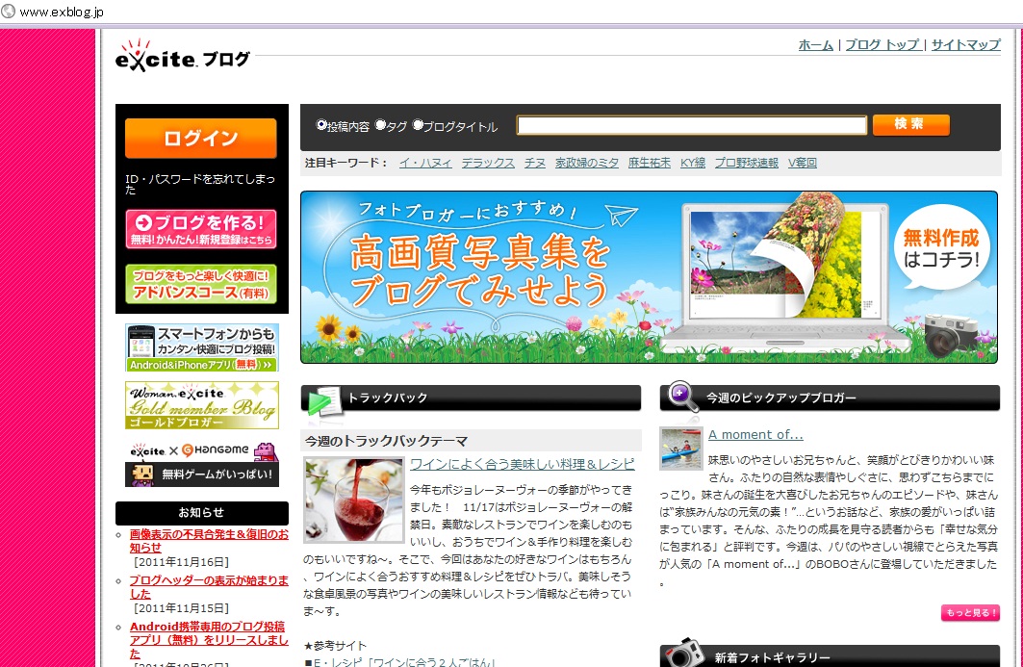Click keyword プロ野球速報
1023x667 pixels.
[747, 163]
